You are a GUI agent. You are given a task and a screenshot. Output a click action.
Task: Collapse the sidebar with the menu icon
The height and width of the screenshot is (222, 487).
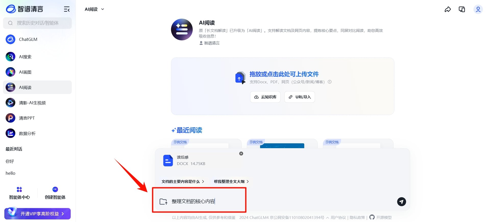(67, 9)
